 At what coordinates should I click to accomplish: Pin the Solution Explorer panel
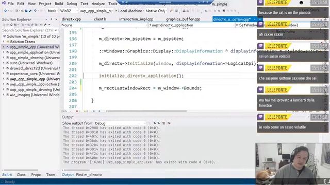click(x=51, y=20)
